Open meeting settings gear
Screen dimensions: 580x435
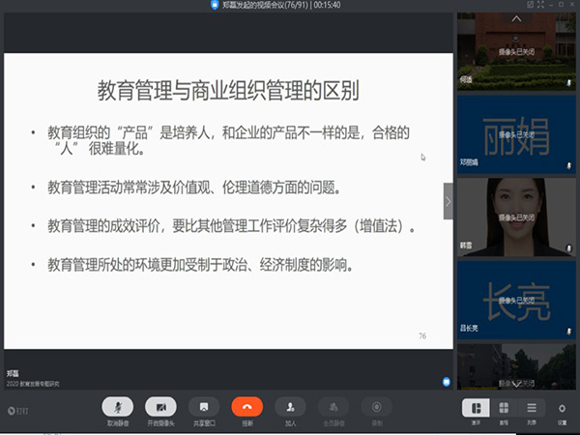click(x=562, y=408)
